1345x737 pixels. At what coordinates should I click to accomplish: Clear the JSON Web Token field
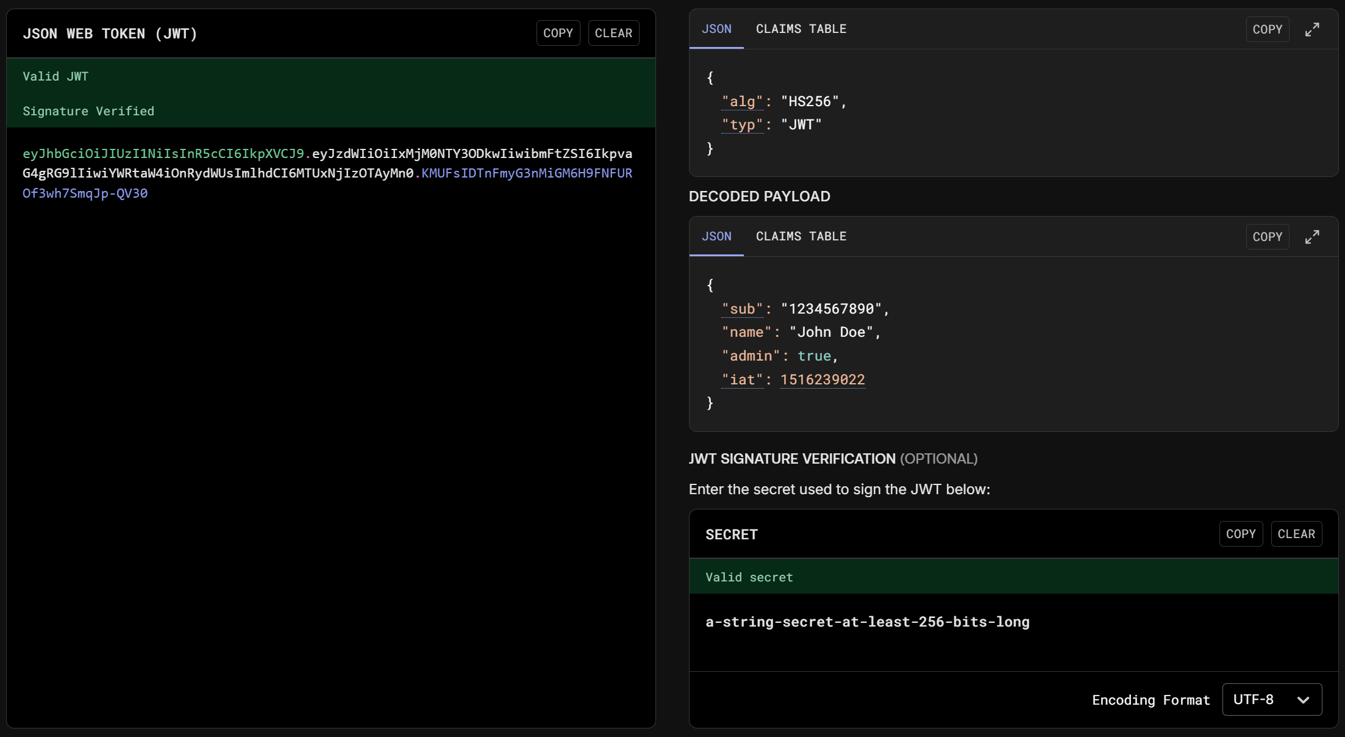click(x=613, y=33)
